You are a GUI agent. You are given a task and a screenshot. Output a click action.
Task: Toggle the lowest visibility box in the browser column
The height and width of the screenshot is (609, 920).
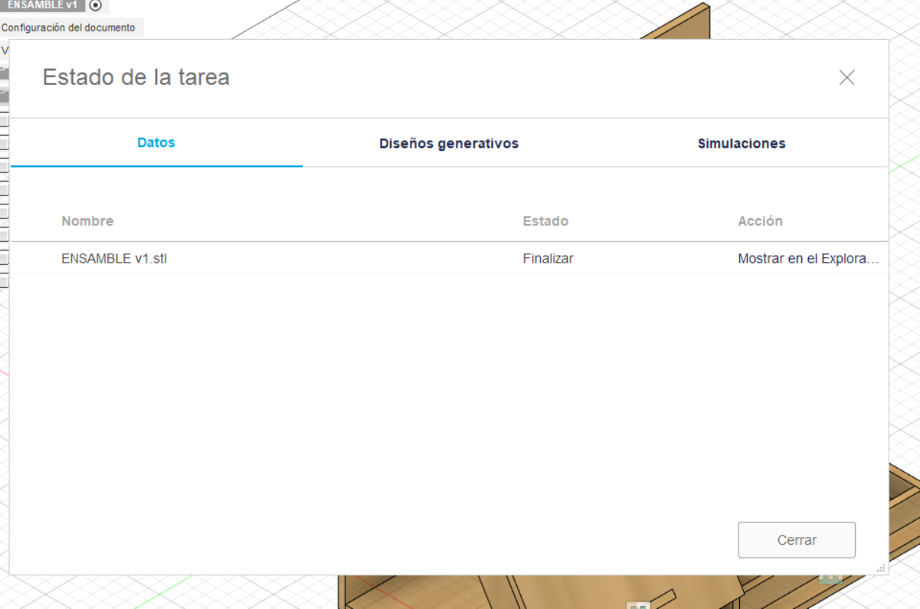[x=3, y=283]
